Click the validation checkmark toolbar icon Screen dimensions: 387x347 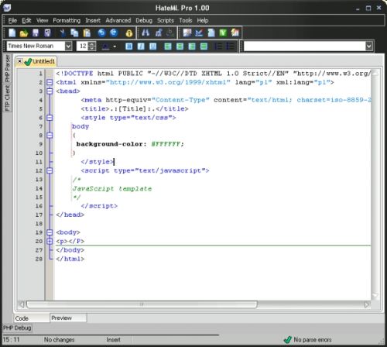pyautogui.click(x=199, y=33)
